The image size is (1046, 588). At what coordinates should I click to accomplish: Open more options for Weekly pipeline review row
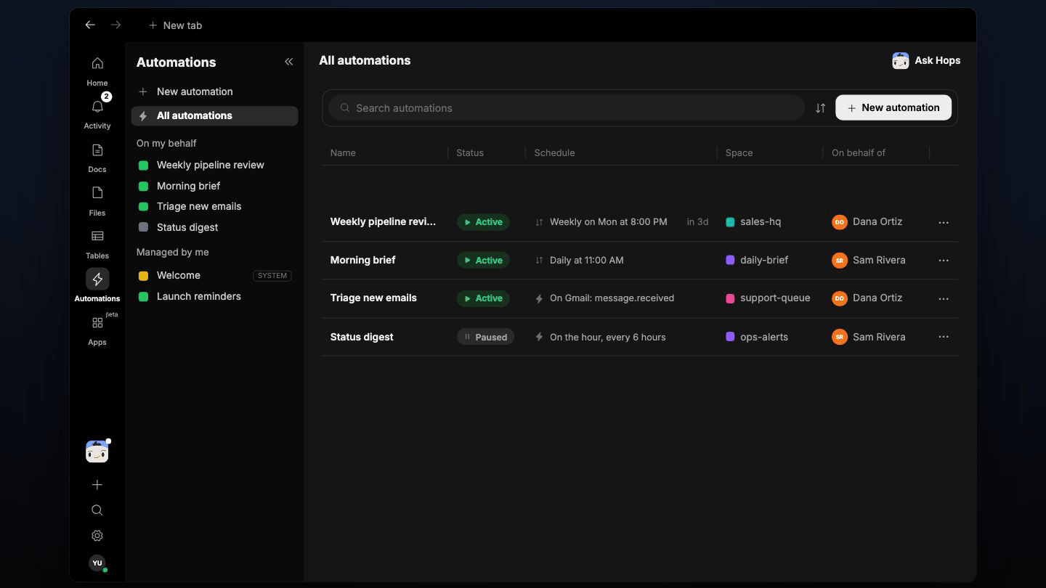(944, 222)
